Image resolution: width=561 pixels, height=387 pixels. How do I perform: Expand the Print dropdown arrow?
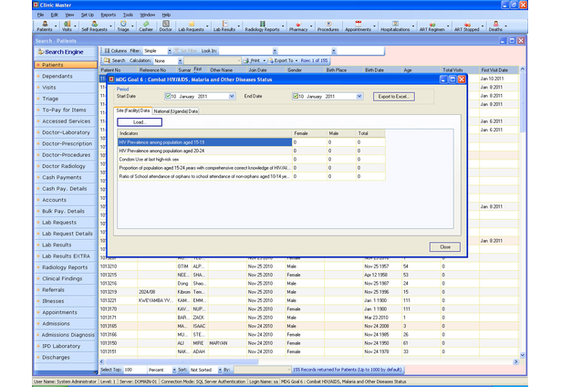click(x=264, y=61)
